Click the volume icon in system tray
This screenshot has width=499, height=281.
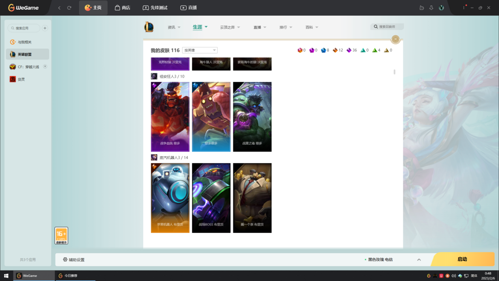pos(454,276)
